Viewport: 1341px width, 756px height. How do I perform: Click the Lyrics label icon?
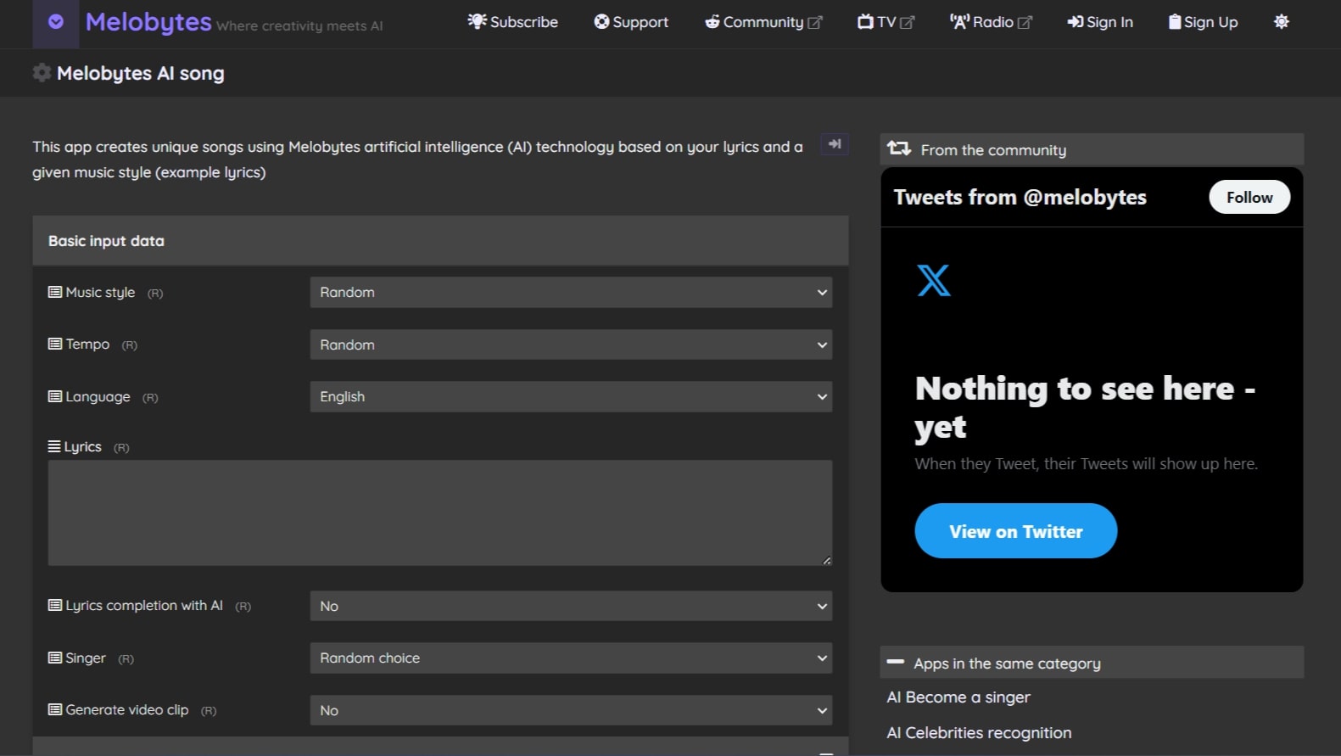point(54,447)
